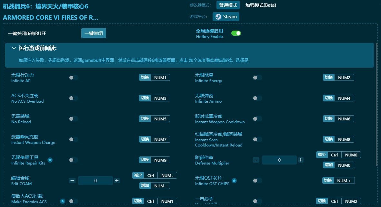Click minus icon for Edit COAM value
Viewport: 381px width, 207px height.
click(72, 181)
